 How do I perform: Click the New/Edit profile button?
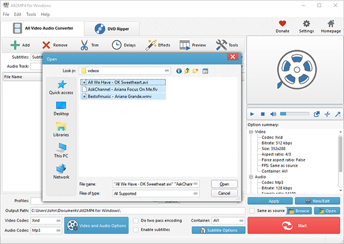click(318, 201)
